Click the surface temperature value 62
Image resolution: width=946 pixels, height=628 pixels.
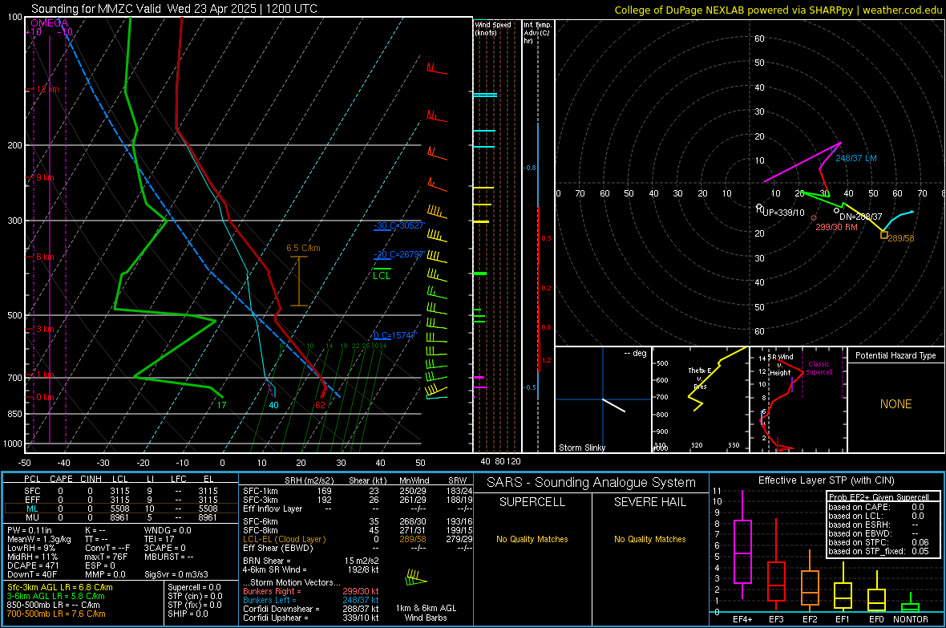click(320, 405)
